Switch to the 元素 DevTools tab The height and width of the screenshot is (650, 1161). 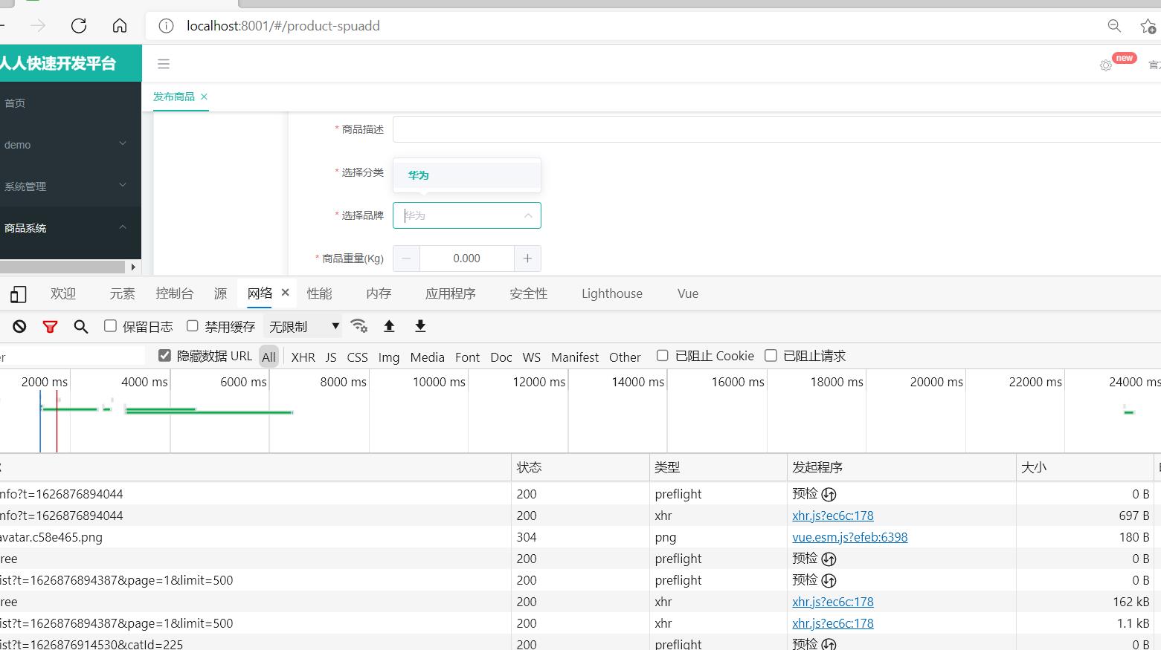click(x=122, y=293)
